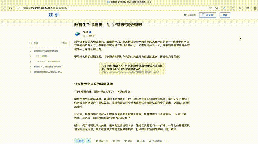Open the collections icon
This screenshot has height=144, width=258.
[x=247, y=8]
